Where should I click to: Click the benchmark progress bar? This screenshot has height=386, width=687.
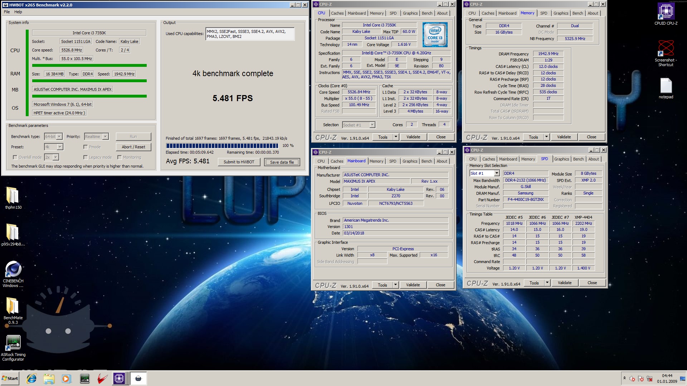click(x=222, y=145)
